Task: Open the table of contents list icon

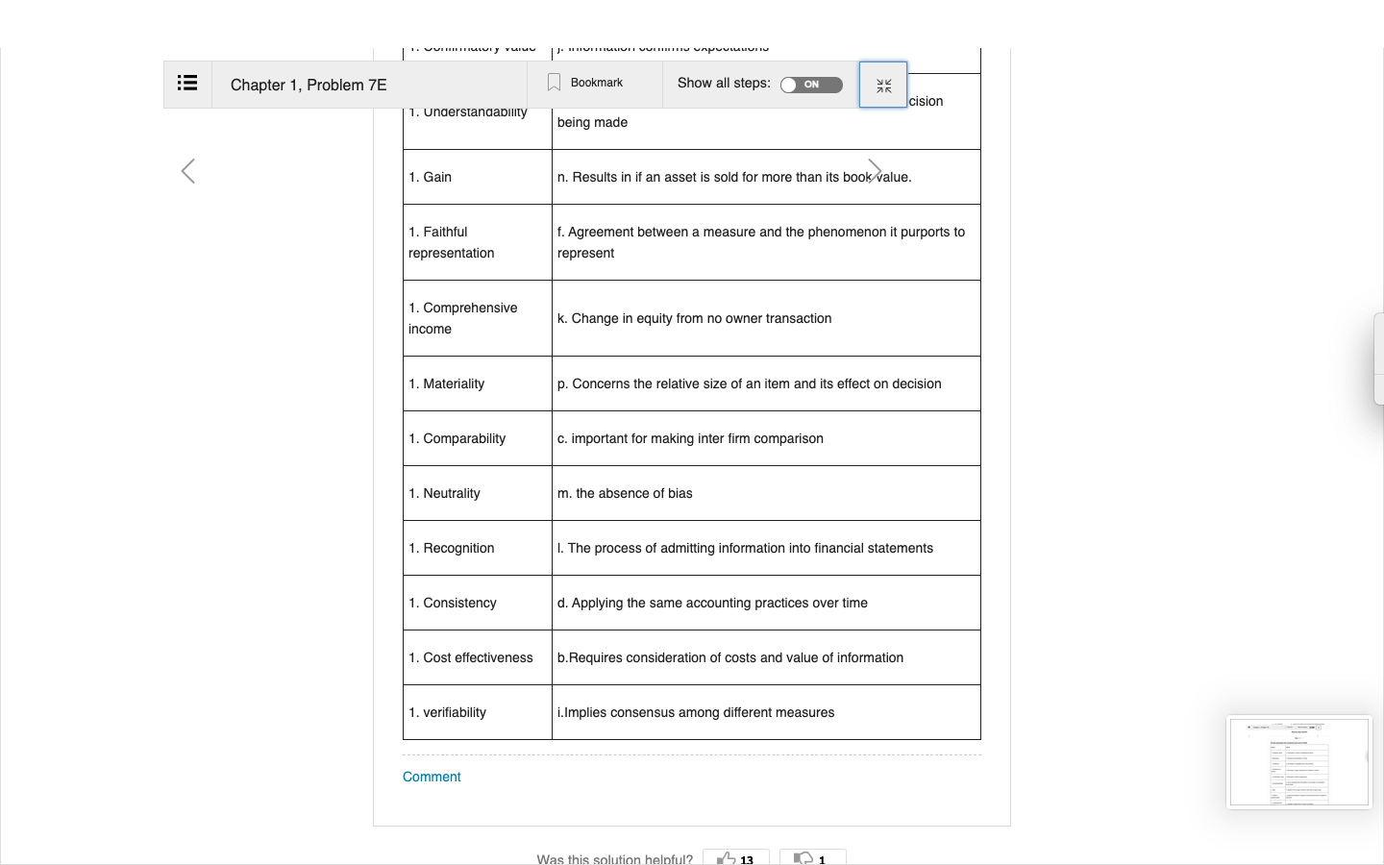Action: pos(187,84)
